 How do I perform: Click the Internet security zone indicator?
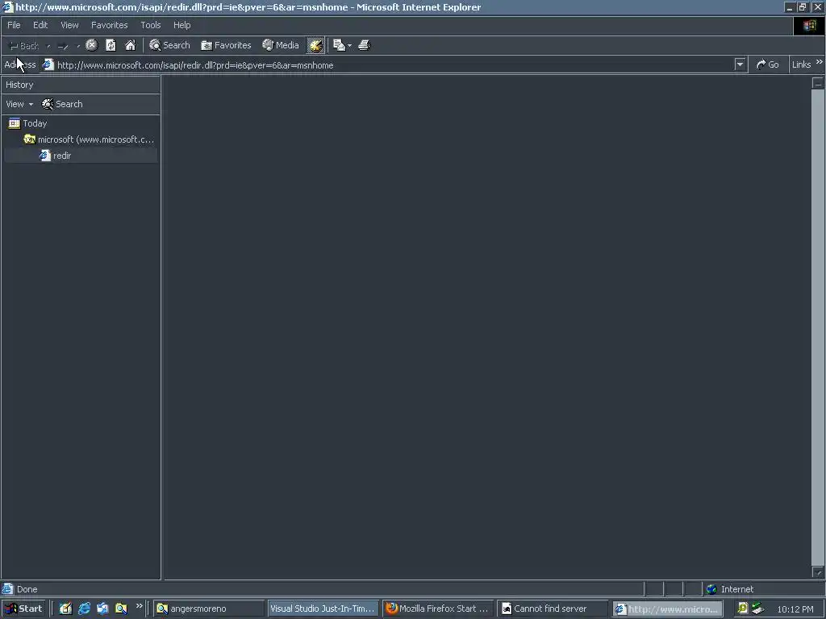coord(730,589)
